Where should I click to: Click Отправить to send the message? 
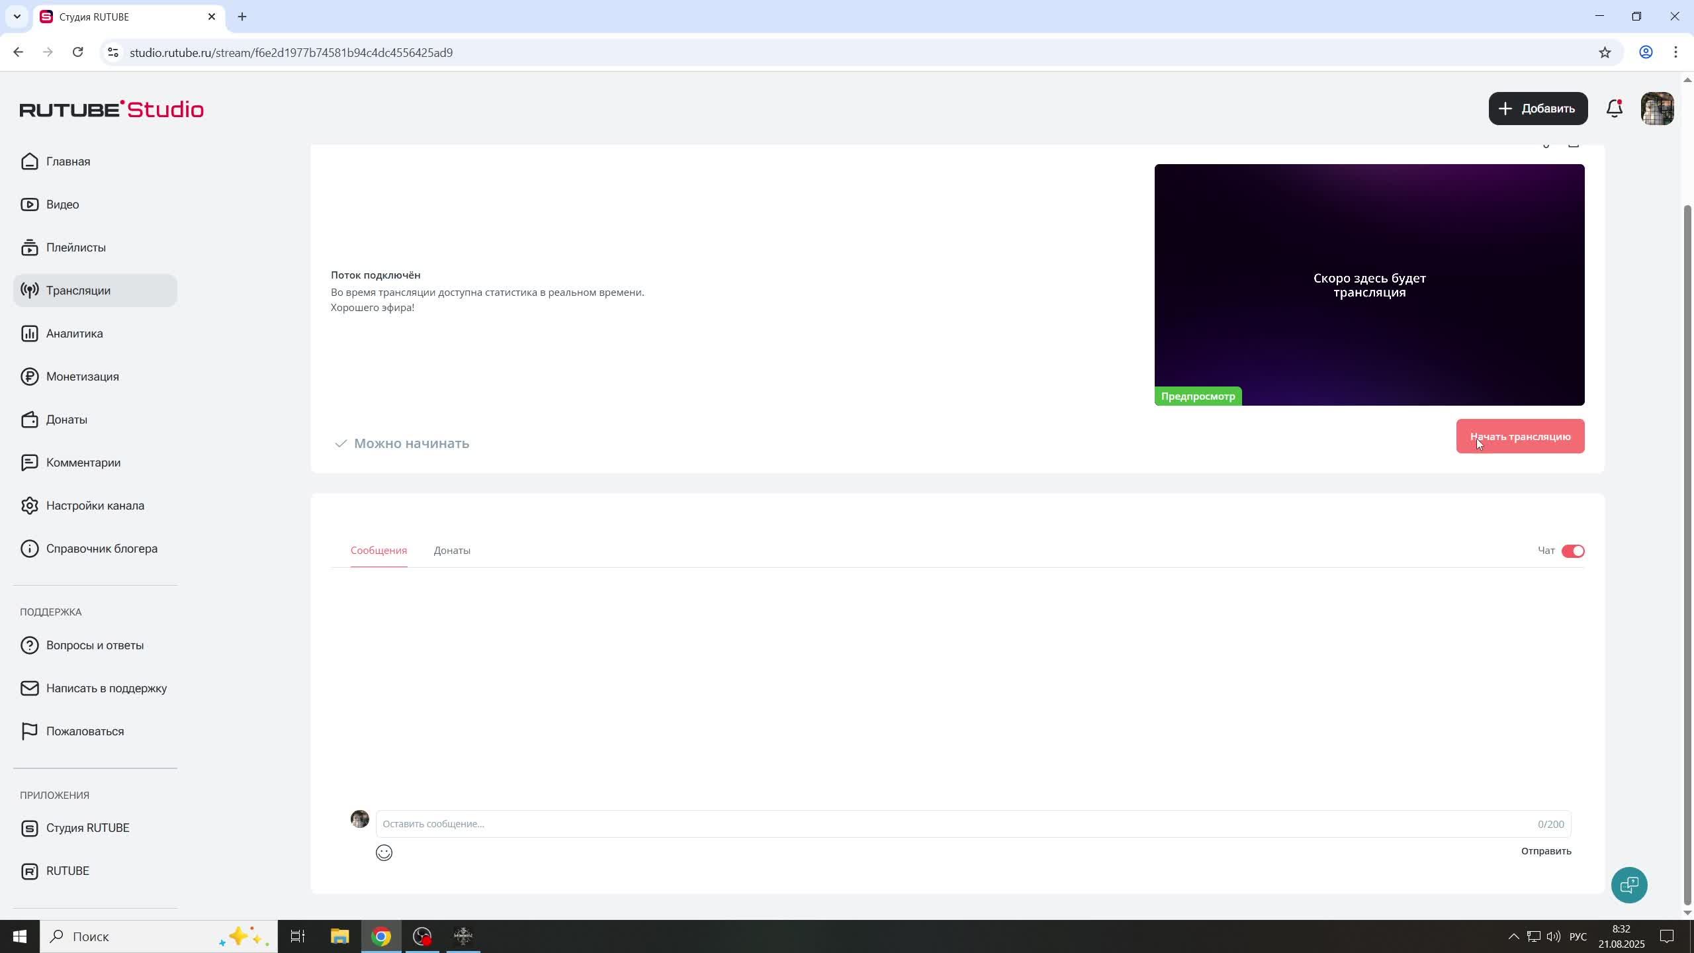[x=1545, y=851]
